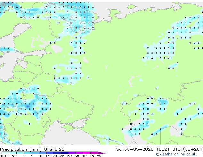Image resolution: width=203 pixels, height=157 pixels.
Task: Click the 20–25 mm legend color box
Action: point(57,153)
